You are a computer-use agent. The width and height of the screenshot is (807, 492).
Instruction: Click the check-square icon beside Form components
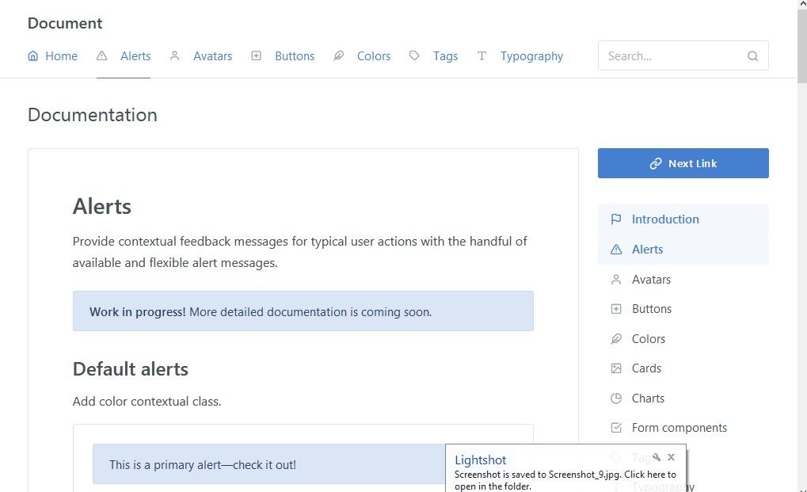point(616,428)
